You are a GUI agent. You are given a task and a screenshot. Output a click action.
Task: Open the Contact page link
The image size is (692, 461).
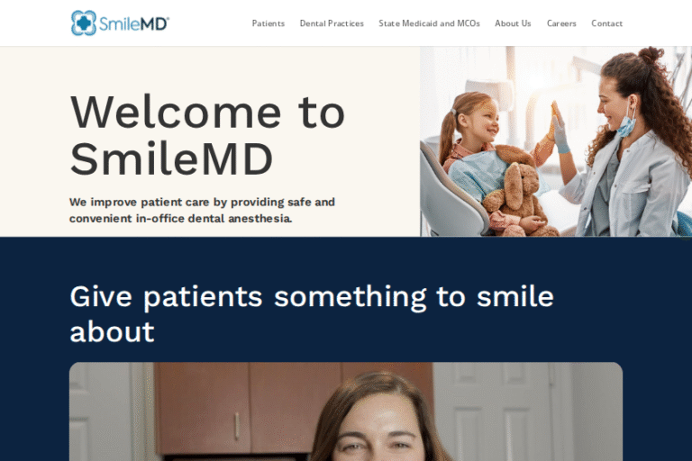pos(606,23)
